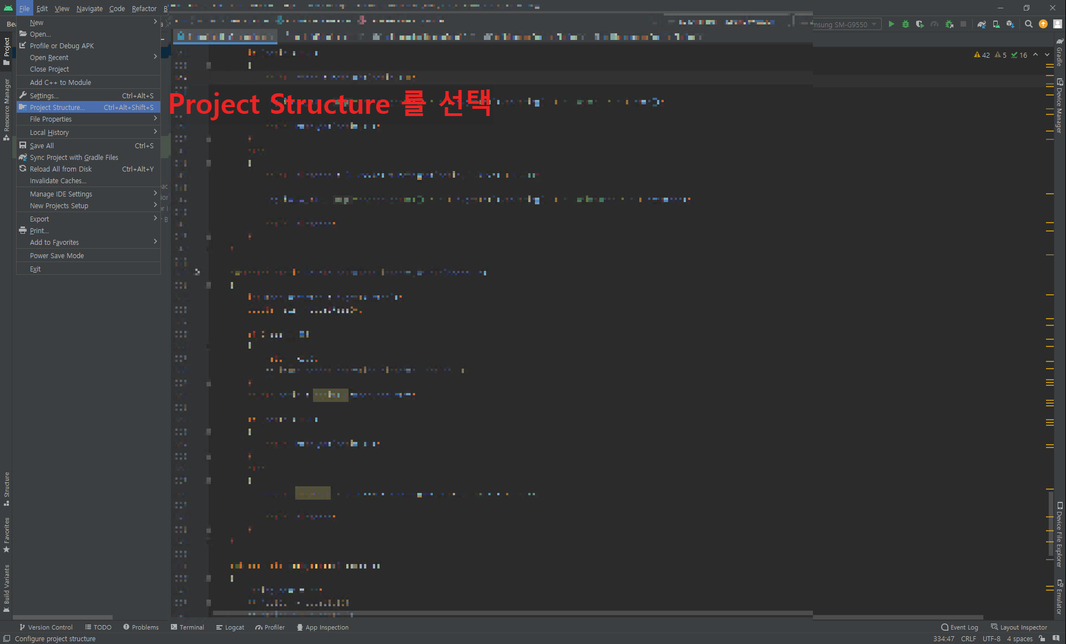Open the Event Log

(959, 627)
